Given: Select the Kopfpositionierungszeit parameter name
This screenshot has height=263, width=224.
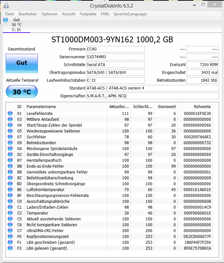Looking at the screenshot, I should [48, 237].
